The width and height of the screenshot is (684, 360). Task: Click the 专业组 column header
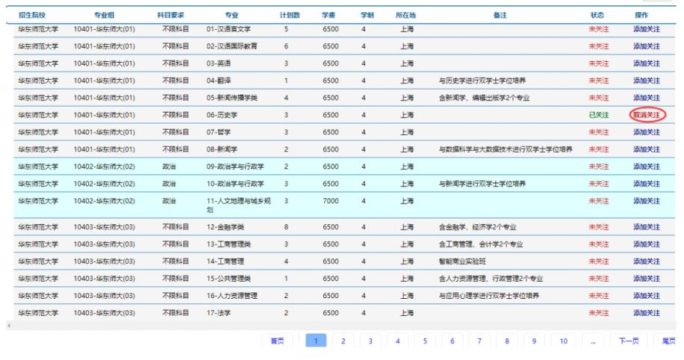click(104, 15)
